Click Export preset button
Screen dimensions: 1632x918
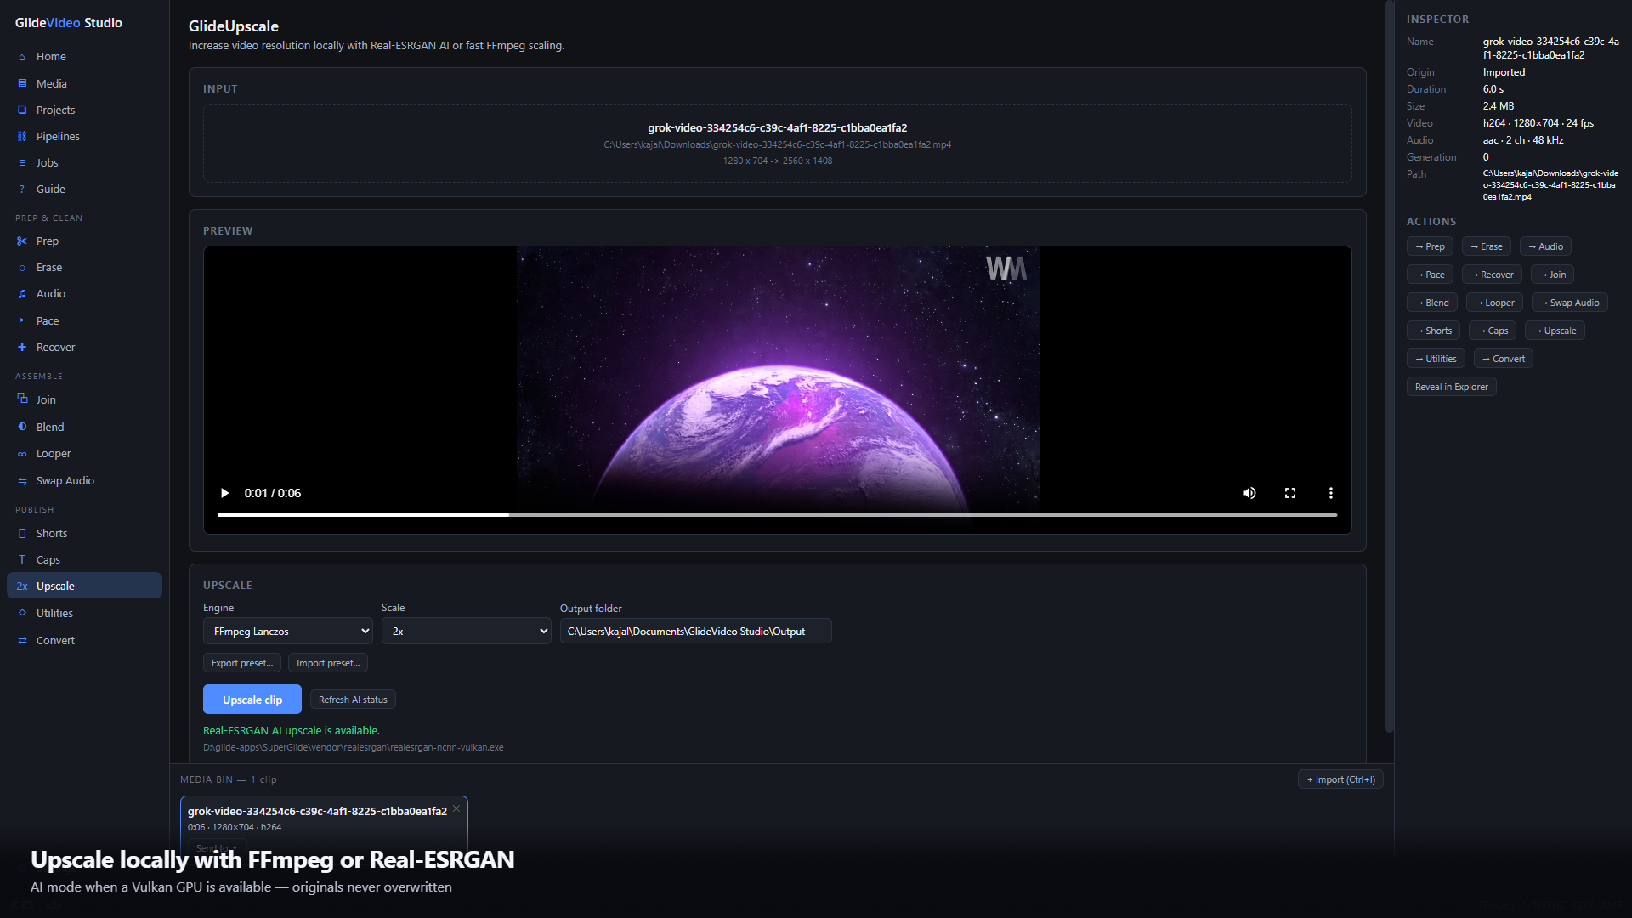pyautogui.click(x=242, y=663)
